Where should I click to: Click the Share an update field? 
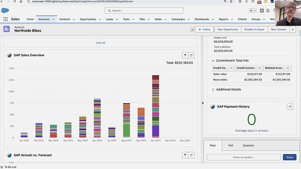244,157
